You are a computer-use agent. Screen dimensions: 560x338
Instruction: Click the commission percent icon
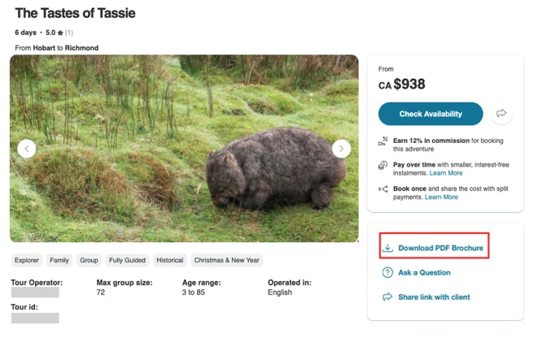pos(383,141)
